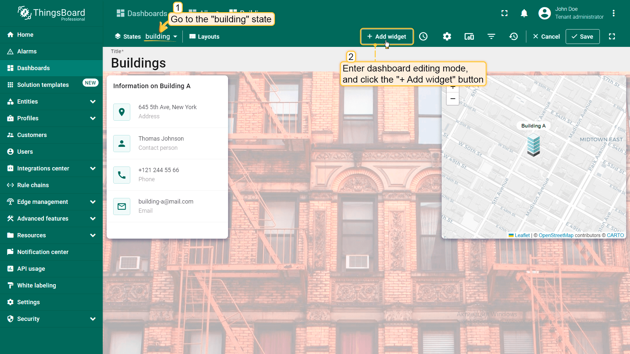Screen dimensions: 630x354
Task: Open dashboard settings gear icon
Action: [447, 36]
